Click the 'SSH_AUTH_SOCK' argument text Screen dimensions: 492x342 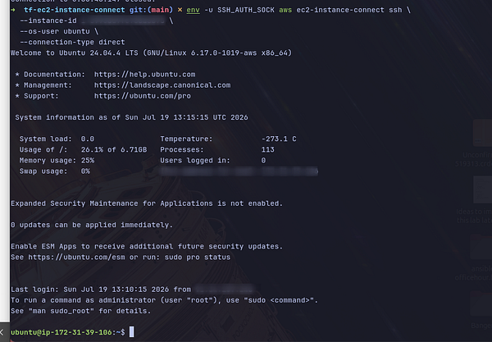(x=246, y=10)
